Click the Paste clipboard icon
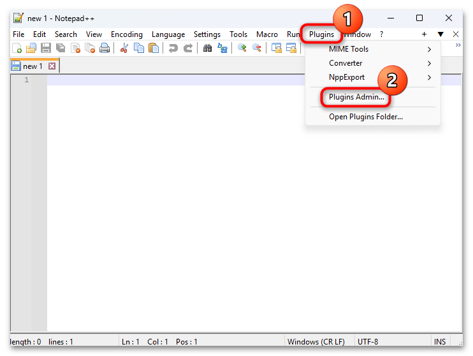 (x=154, y=48)
